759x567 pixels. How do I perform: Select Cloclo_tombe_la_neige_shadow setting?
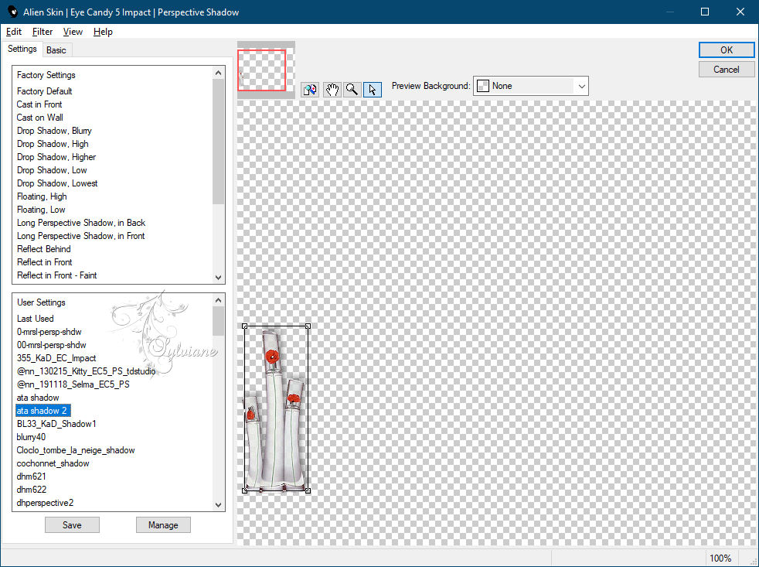tap(76, 449)
